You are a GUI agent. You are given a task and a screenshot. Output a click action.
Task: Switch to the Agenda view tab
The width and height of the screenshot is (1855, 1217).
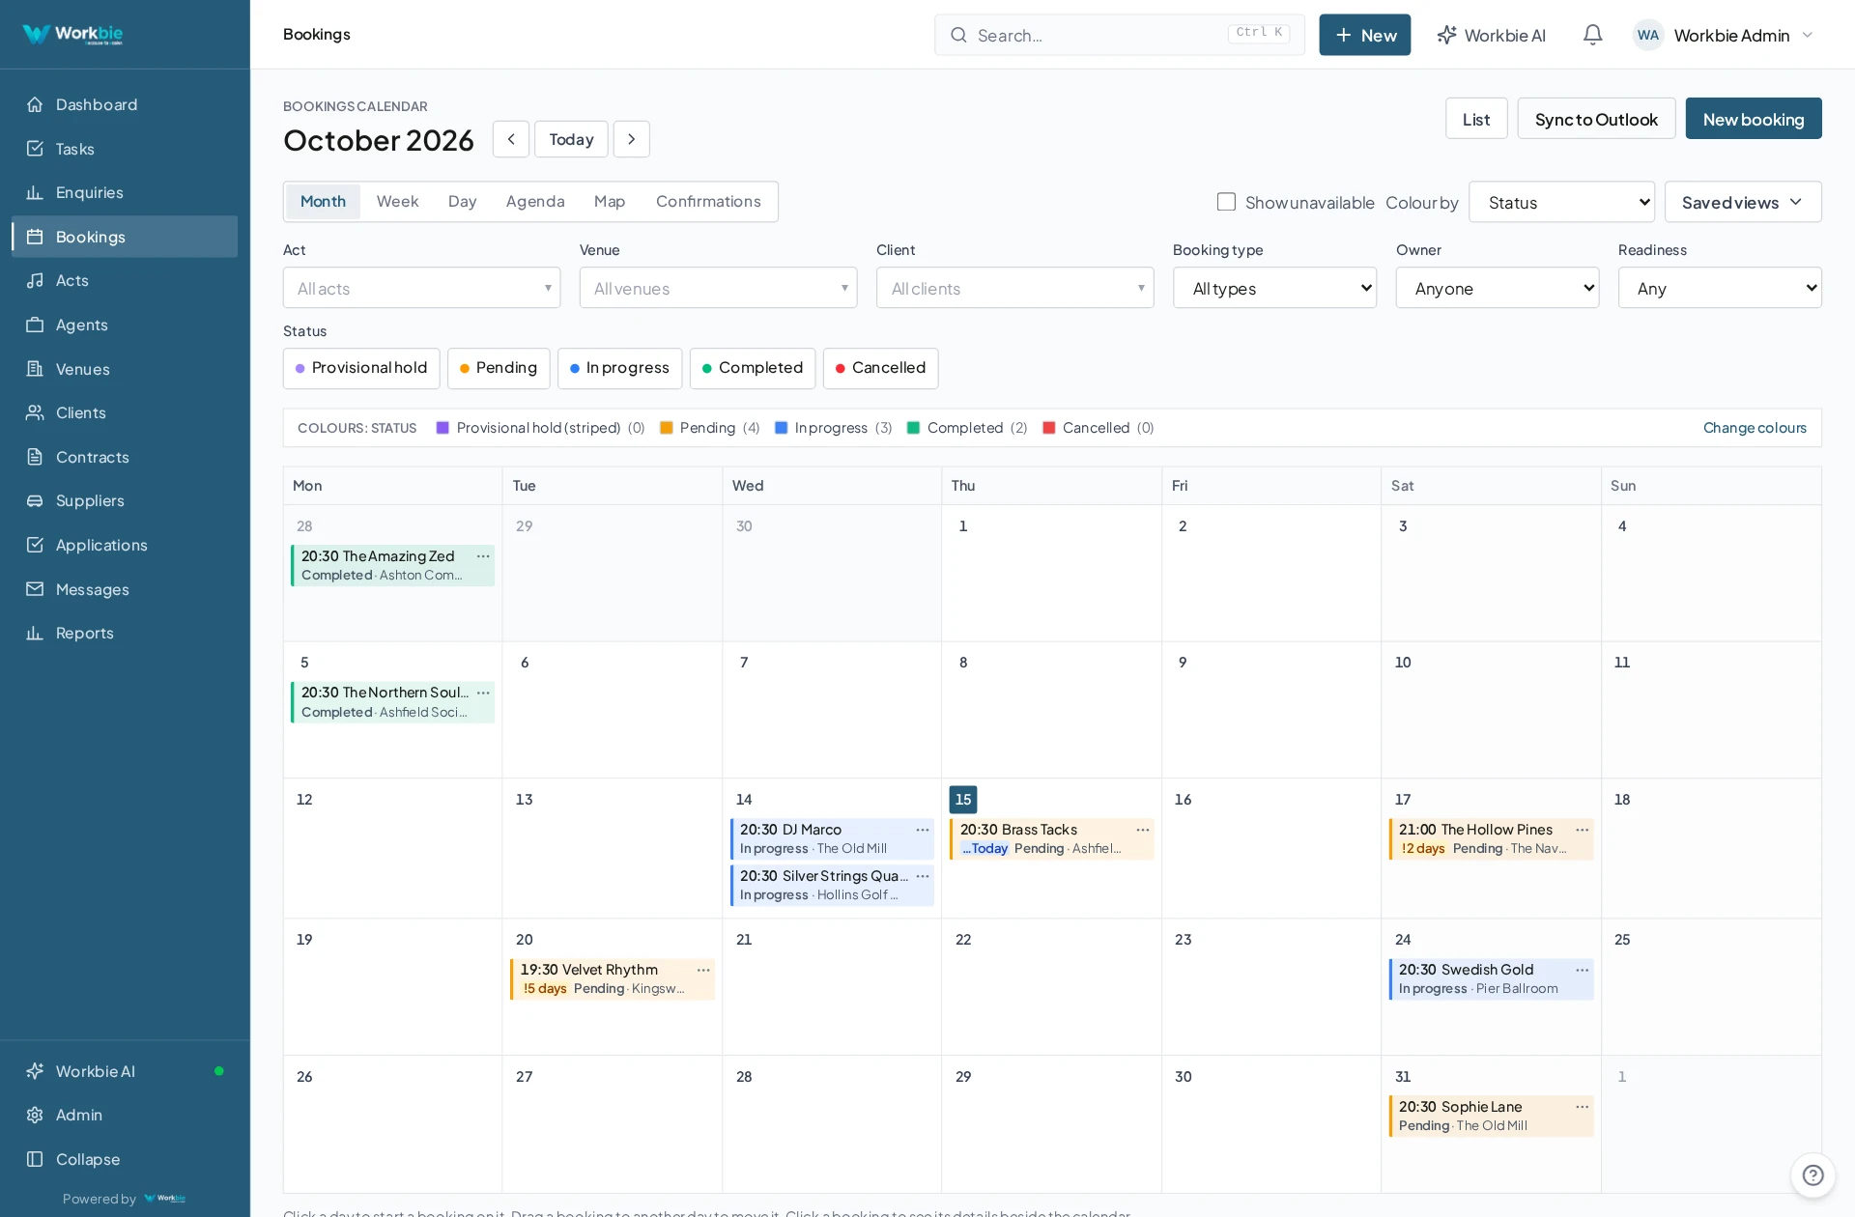[535, 202]
